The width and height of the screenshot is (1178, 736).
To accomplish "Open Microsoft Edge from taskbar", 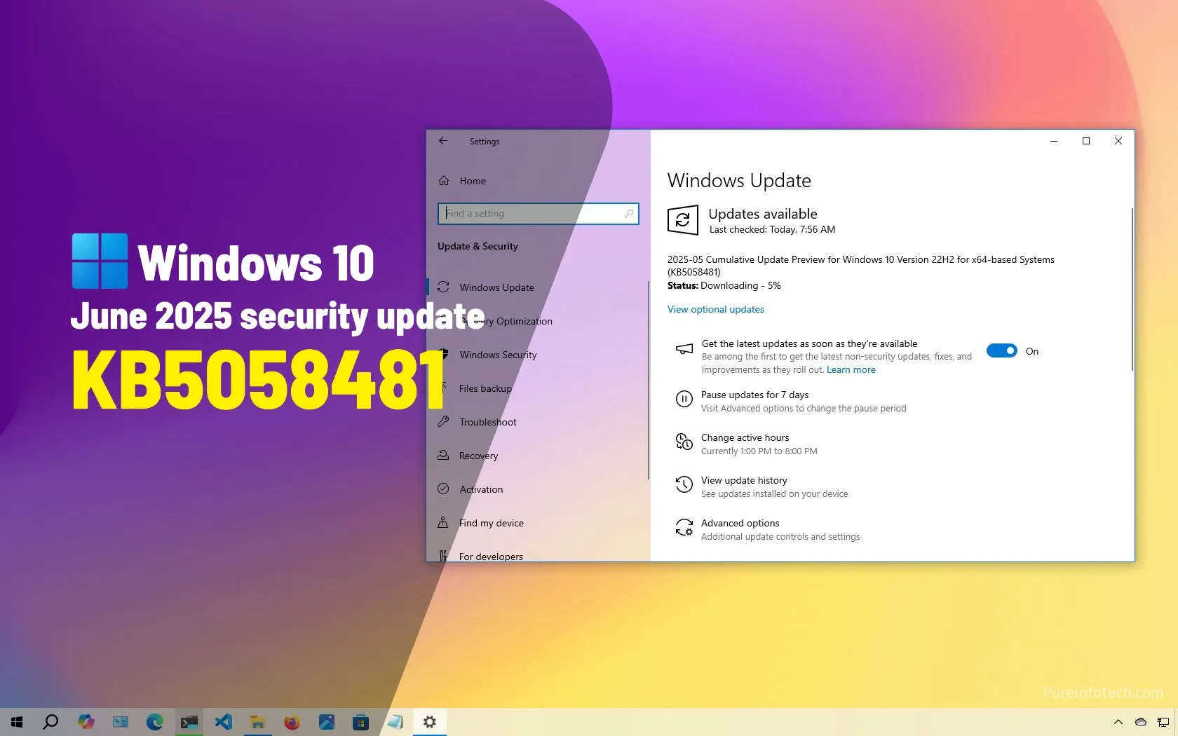I will click(x=154, y=721).
